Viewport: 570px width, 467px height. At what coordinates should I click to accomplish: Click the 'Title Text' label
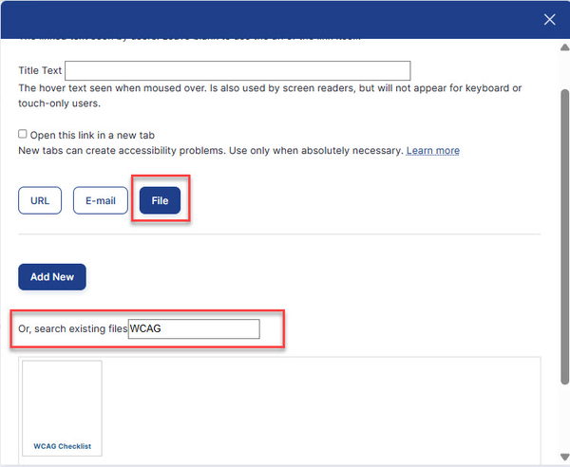tap(40, 71)
